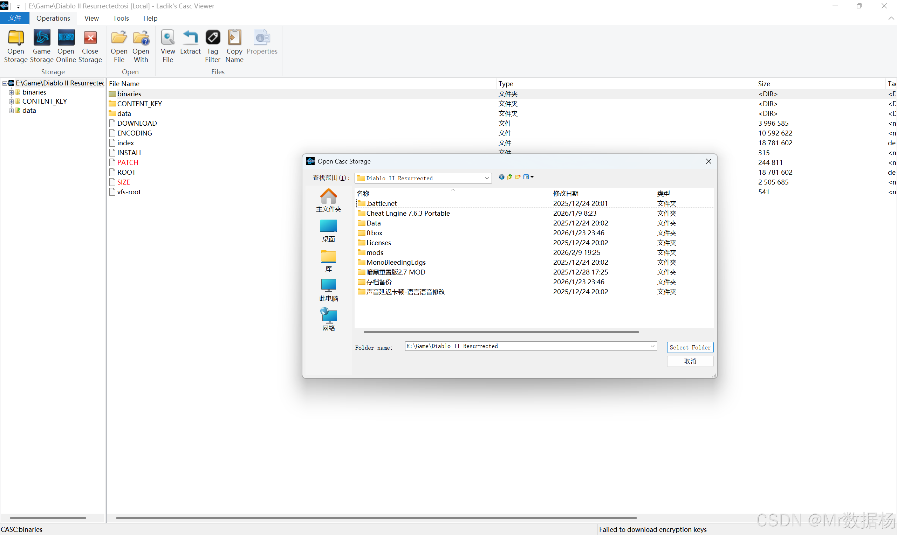Click the blue back arrow in the dialog

tap(501, 177)
